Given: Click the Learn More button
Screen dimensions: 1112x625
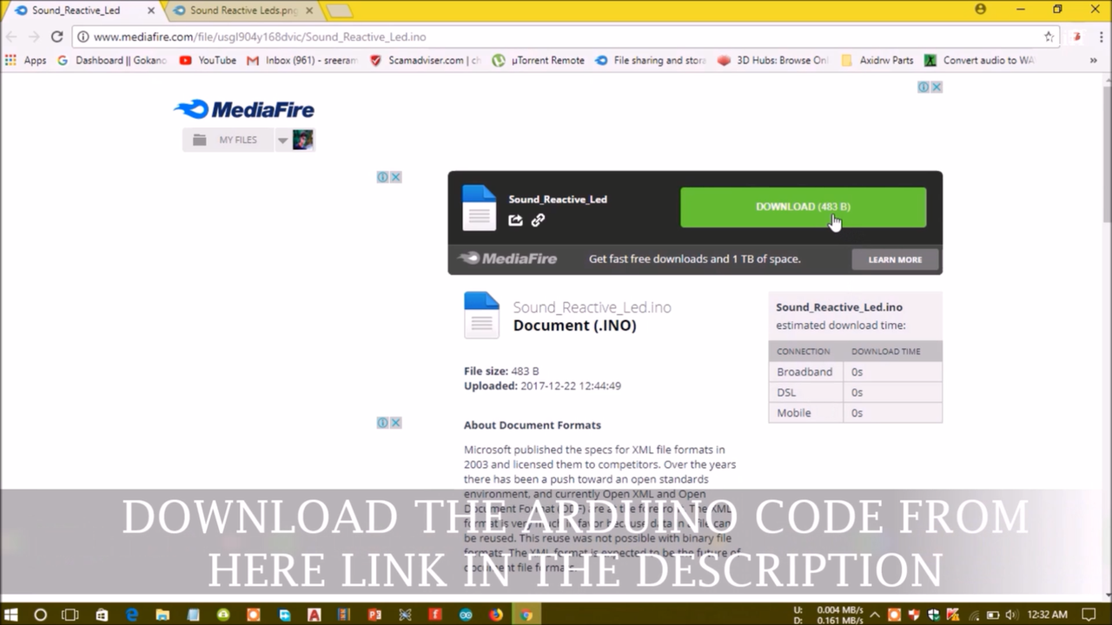Looking at the screenshot, I should tap(895, 260).
